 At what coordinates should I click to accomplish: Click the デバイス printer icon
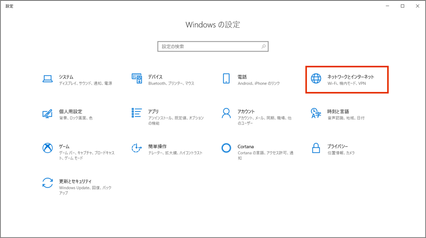pos(136,78)
